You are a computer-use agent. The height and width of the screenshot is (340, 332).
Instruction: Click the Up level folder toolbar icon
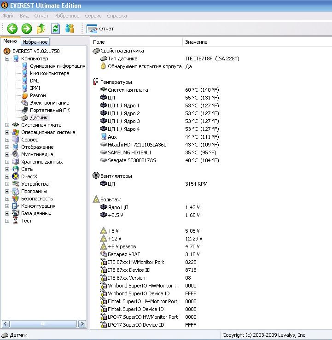pyautogui.click(x=41, y=29)
